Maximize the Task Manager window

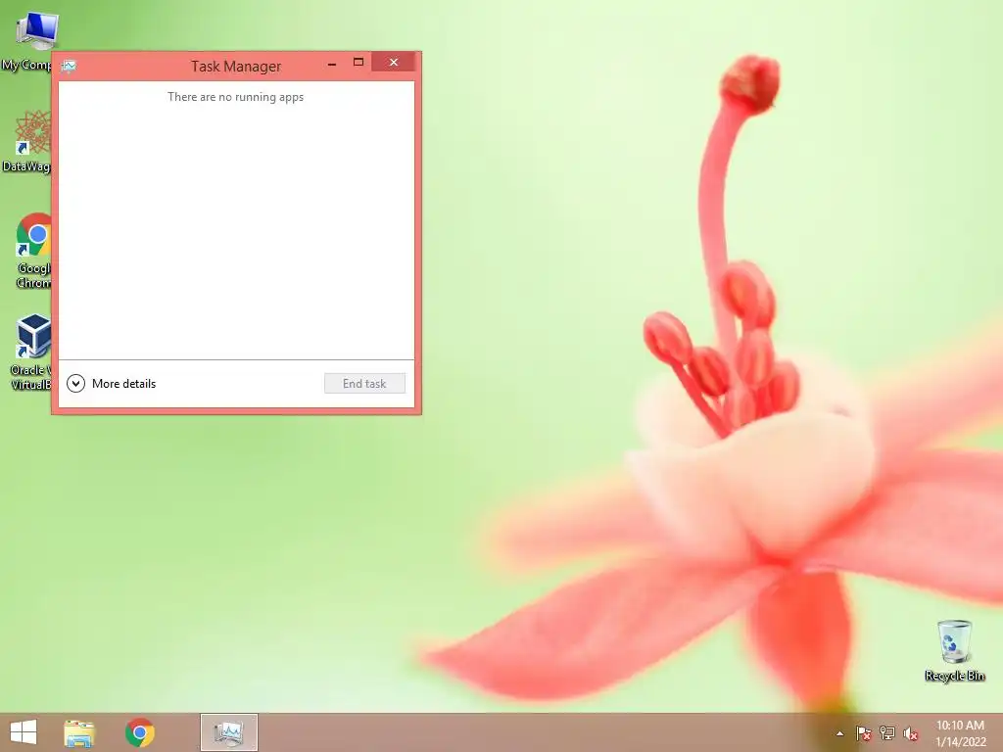pyautogui.click(x=358, y=62)
